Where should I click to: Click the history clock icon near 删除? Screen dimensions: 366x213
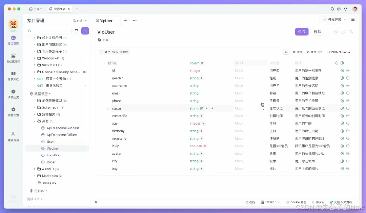click(x=335, y=32)
